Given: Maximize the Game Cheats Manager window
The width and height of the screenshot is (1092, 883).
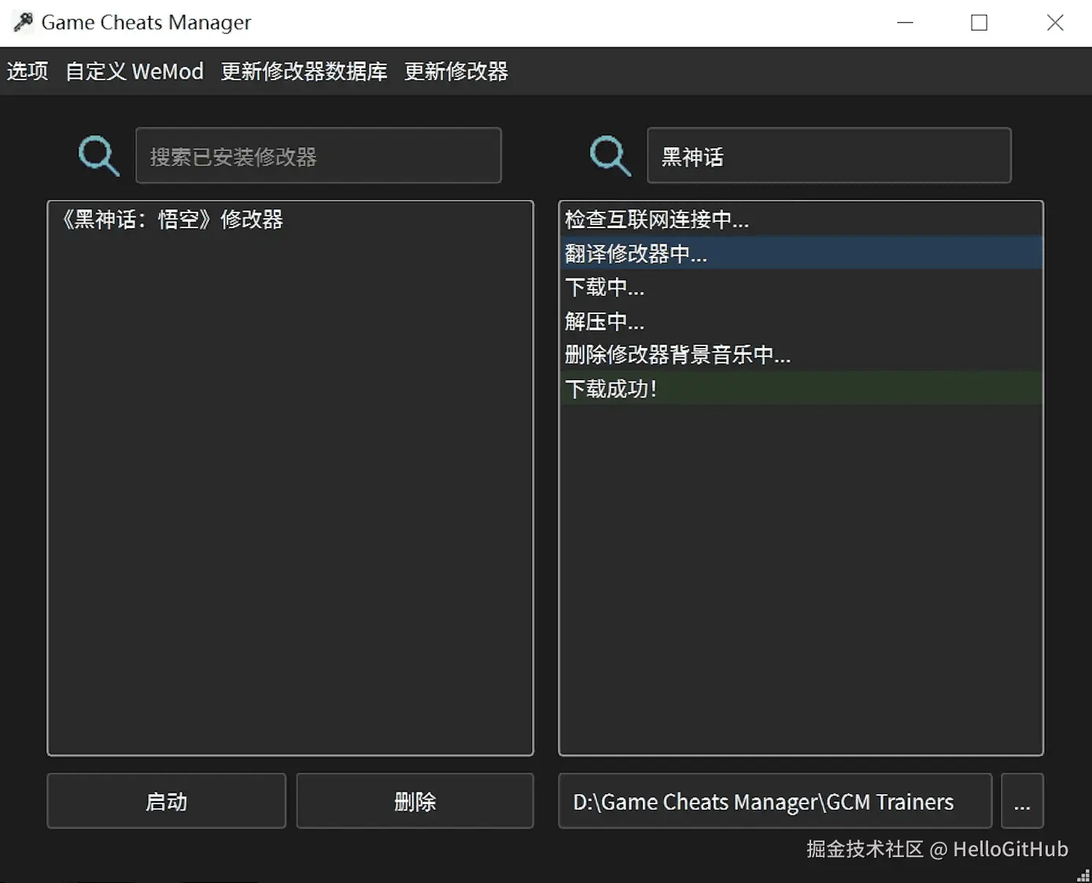Looking at the screenshot, I should tap(979, 23).
